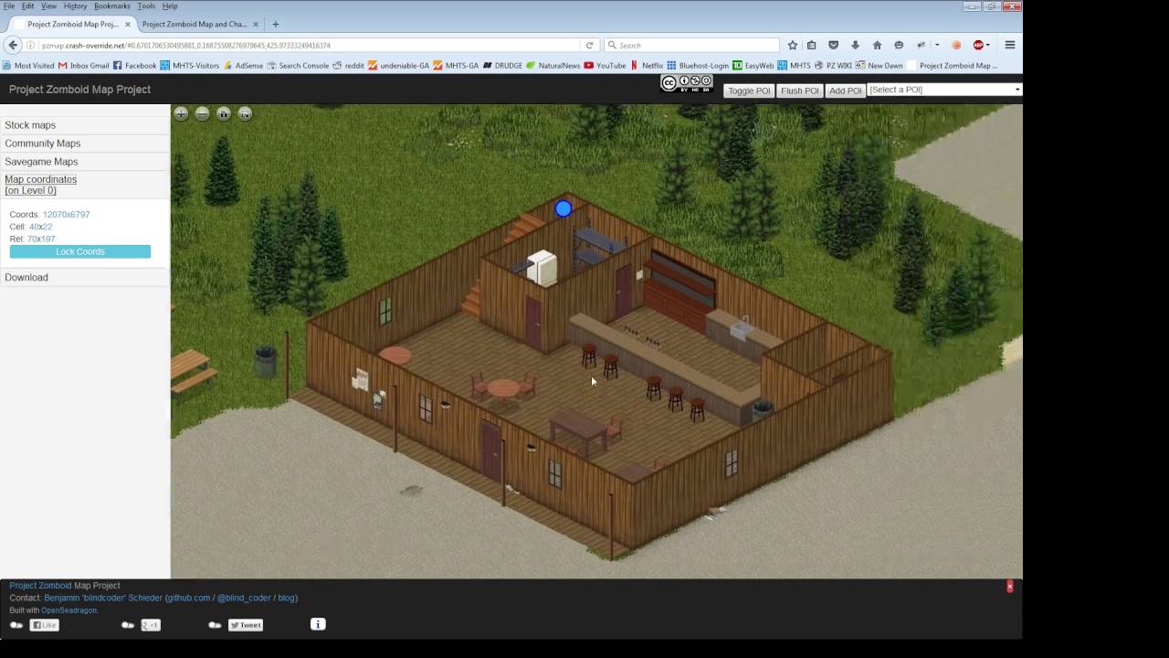Click the Lock Coords button
This screenshot has height=658, width=1169.
[x=80, y=251]
